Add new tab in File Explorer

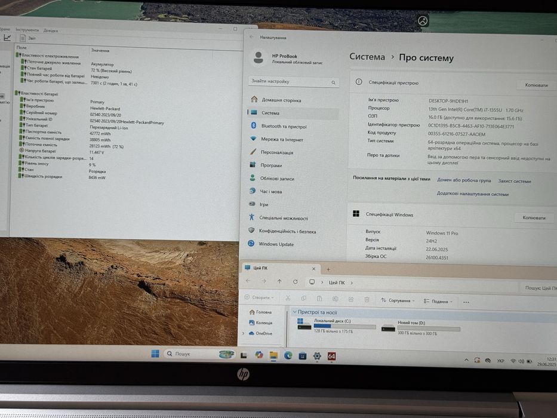pyautogui.click(x=328, y=269)
